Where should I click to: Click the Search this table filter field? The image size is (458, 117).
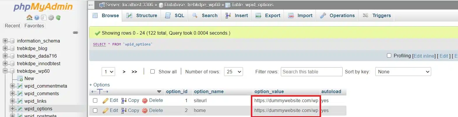(x=311, y=72)
